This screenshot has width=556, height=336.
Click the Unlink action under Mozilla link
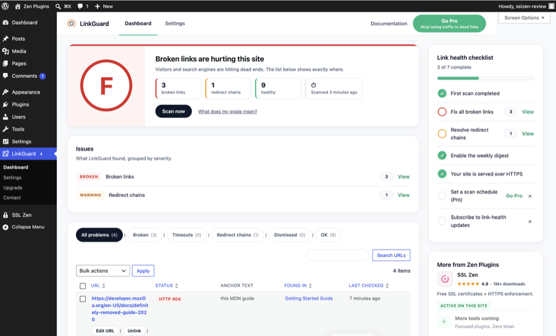click(135, 330)
